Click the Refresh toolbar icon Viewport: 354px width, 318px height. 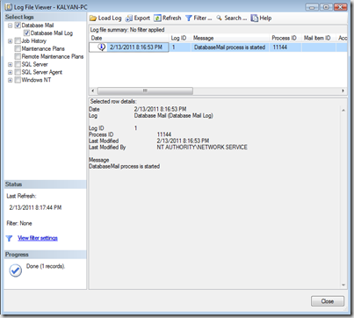157,18
